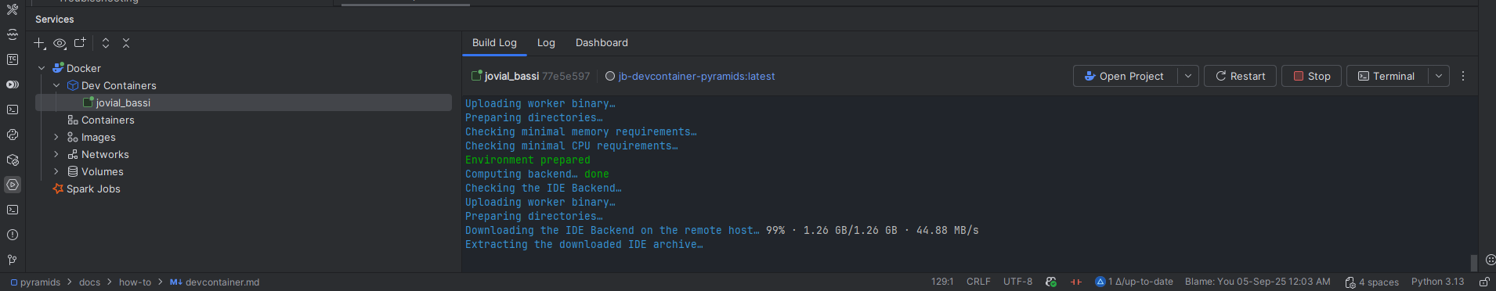Expand the Images node
Viewport: 1496px width, 291px height.
point(56,137)
